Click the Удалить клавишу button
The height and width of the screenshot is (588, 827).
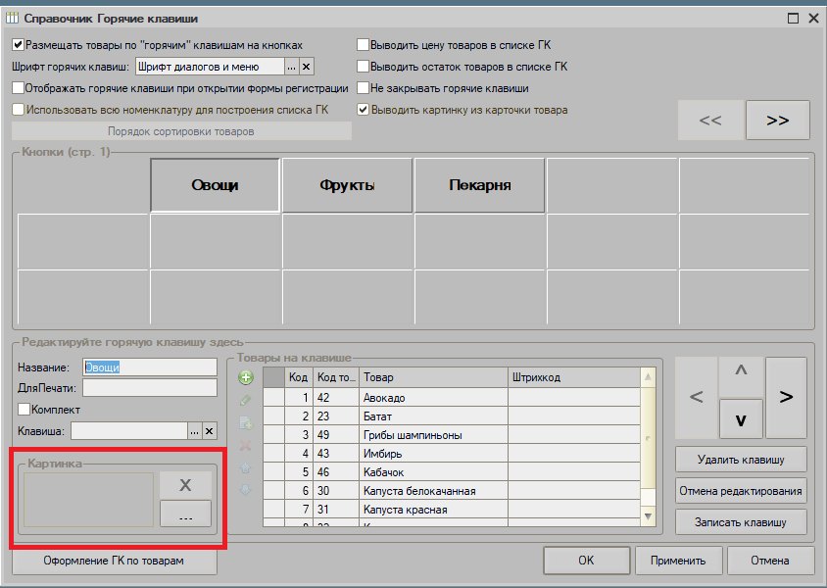coord(741,460)
